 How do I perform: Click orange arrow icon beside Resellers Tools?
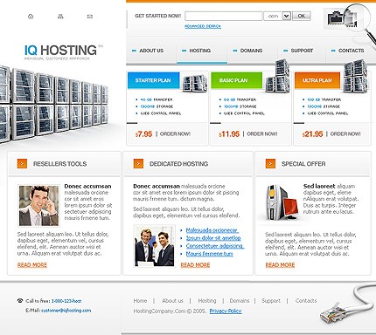(22, 164)
